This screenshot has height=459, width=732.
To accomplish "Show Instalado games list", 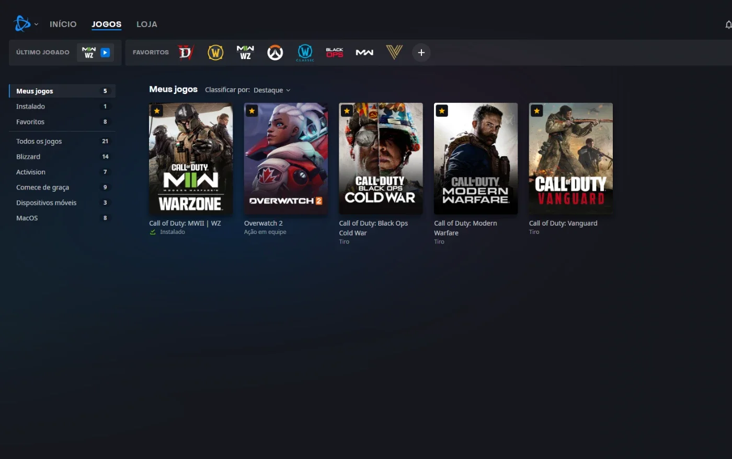I will [62, 106].
